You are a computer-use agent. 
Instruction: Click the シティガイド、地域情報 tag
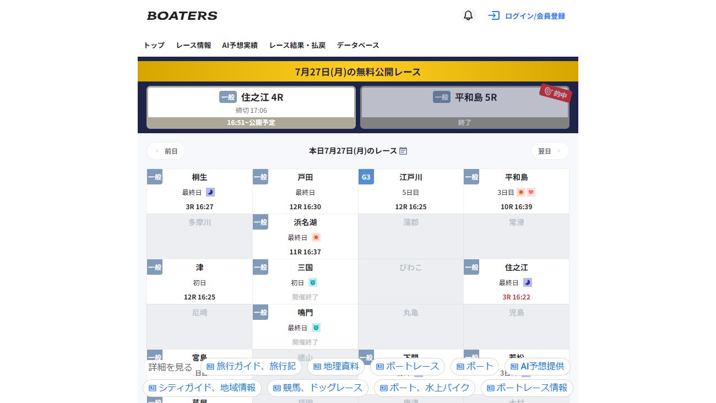tap(202, 388)
